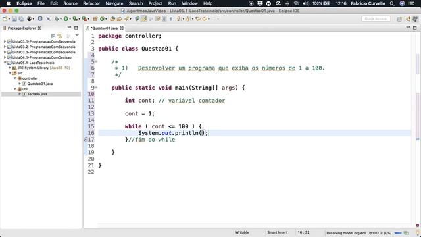Open the Refactor menu

coord(91,3)
